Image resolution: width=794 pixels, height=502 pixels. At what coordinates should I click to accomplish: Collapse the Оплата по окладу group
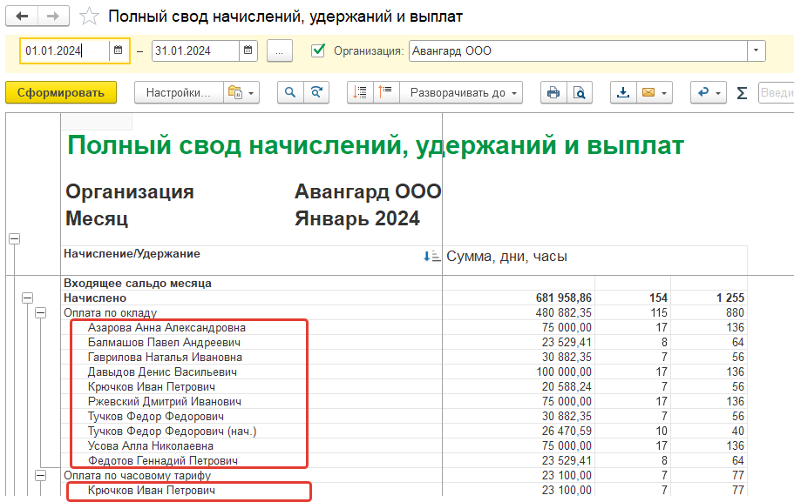40,313
